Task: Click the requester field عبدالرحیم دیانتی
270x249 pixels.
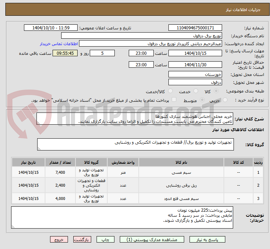Action: (x=151, y=44)
